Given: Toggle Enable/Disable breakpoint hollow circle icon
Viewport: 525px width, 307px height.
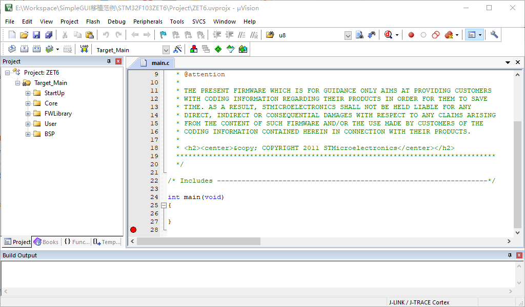Looking at the screenshot, I should pos(423,35).
